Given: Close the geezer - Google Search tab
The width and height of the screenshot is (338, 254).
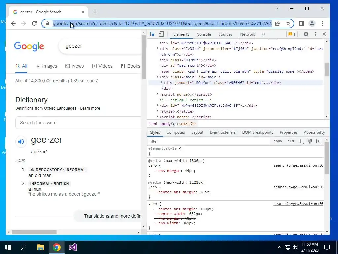Looking at the screenshot, I should [x=82, y=12].
